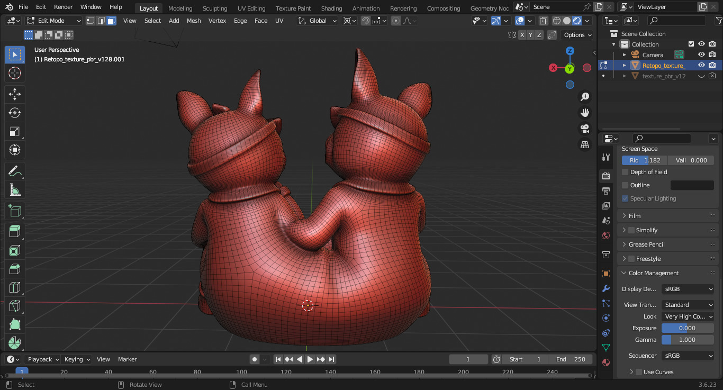This screenshot has width=723, height=390.
Task: Select the Inset Faces tool
Action: click(15, 250)
